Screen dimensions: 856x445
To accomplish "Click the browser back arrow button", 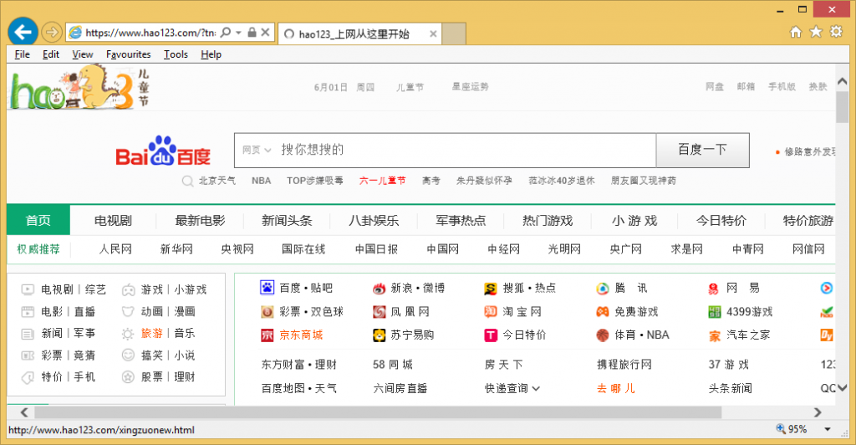I will click(23, 32).
